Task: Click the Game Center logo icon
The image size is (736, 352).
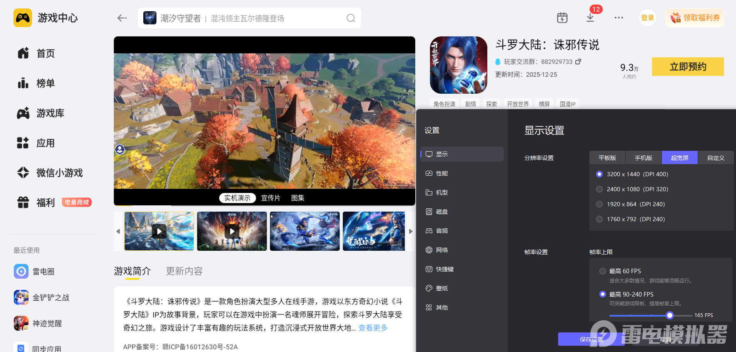Action: [x=22, y=18]
